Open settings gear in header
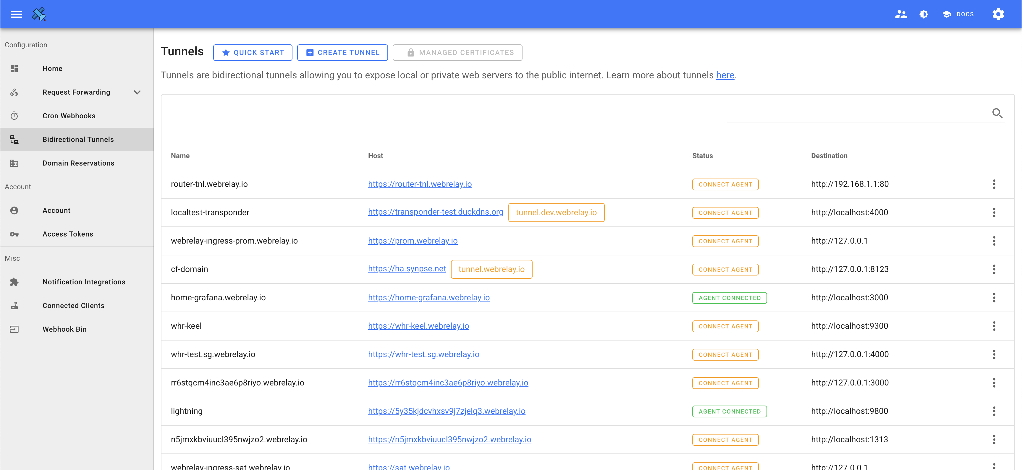The height and width of the screenshot is (470, 1022). (x=998, y=14)
